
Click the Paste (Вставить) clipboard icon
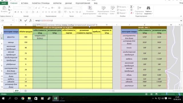4,8
